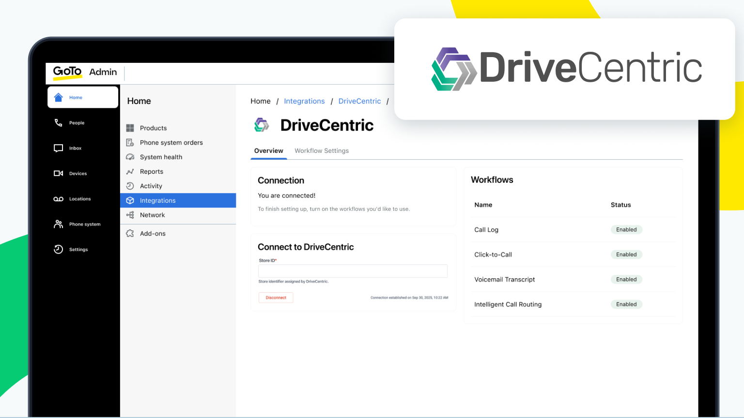Screen dimensions: 744x418
Task: Click the Products grid icon
Action: tap(130, 128)
